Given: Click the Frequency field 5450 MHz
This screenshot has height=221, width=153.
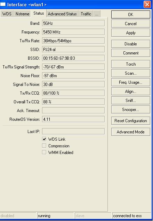Looking at the screenshot, I should click(x=73, y=32).
